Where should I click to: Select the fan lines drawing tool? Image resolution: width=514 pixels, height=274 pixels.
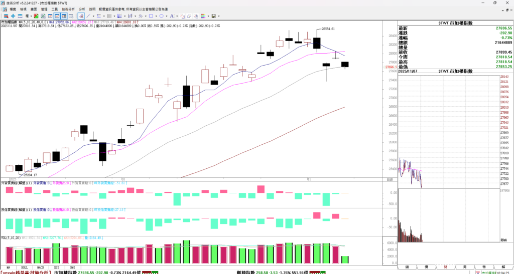click(119, 16)
